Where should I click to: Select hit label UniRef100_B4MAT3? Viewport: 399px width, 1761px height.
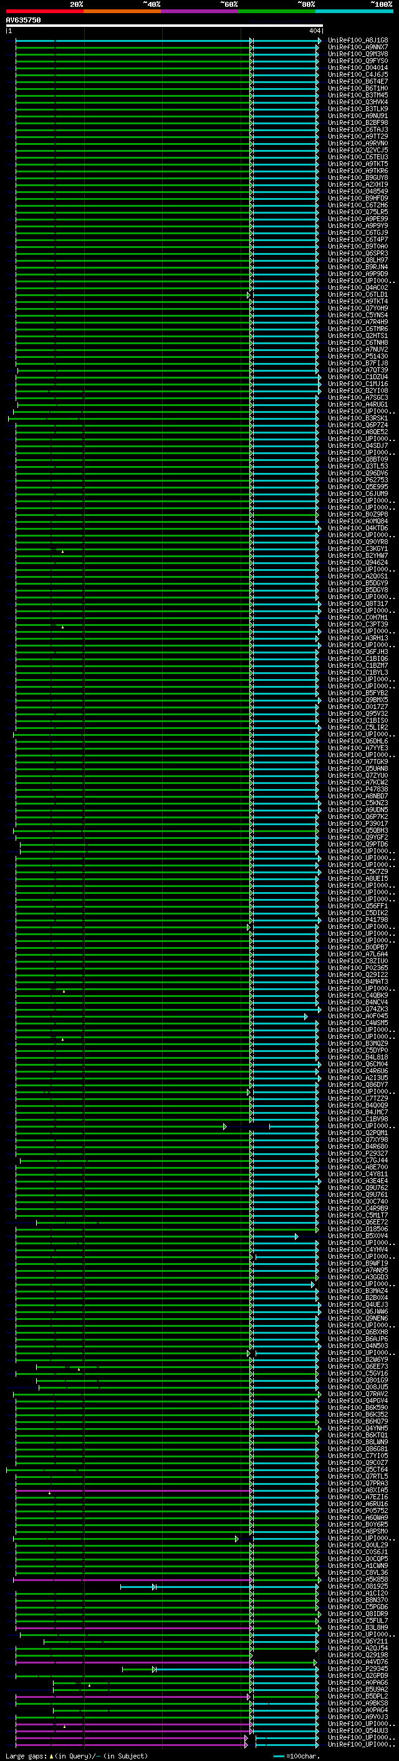358,981
